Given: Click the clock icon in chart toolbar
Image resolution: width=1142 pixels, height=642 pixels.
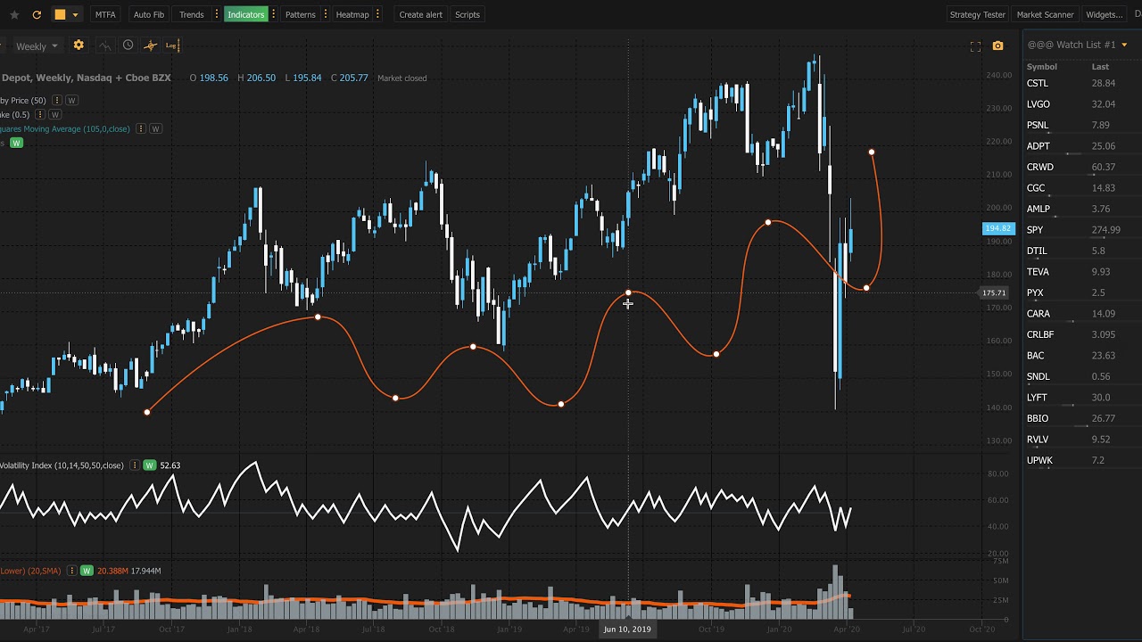Looking at the screenshot, I should (128, 45).
